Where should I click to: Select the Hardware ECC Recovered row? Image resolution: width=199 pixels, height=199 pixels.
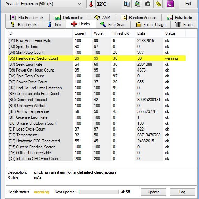point(97,141)
